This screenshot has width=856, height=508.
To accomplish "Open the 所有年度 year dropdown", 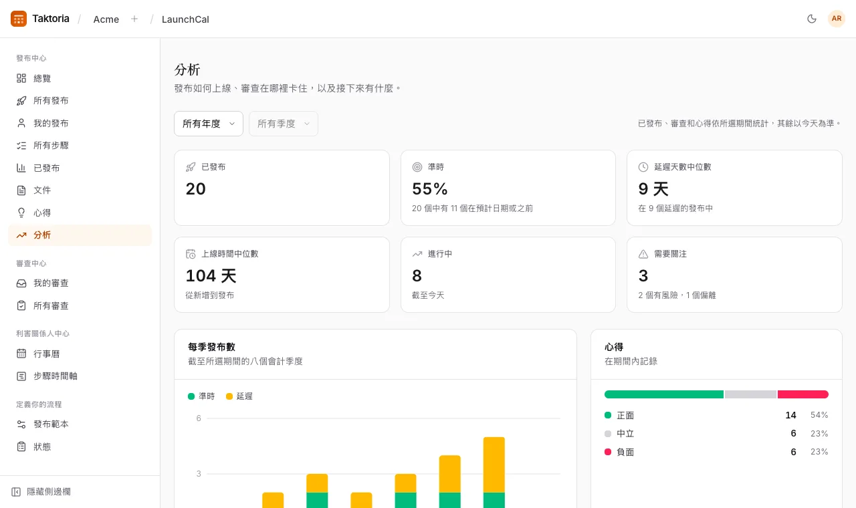I will pyautogui.click(x=209, y=124).
